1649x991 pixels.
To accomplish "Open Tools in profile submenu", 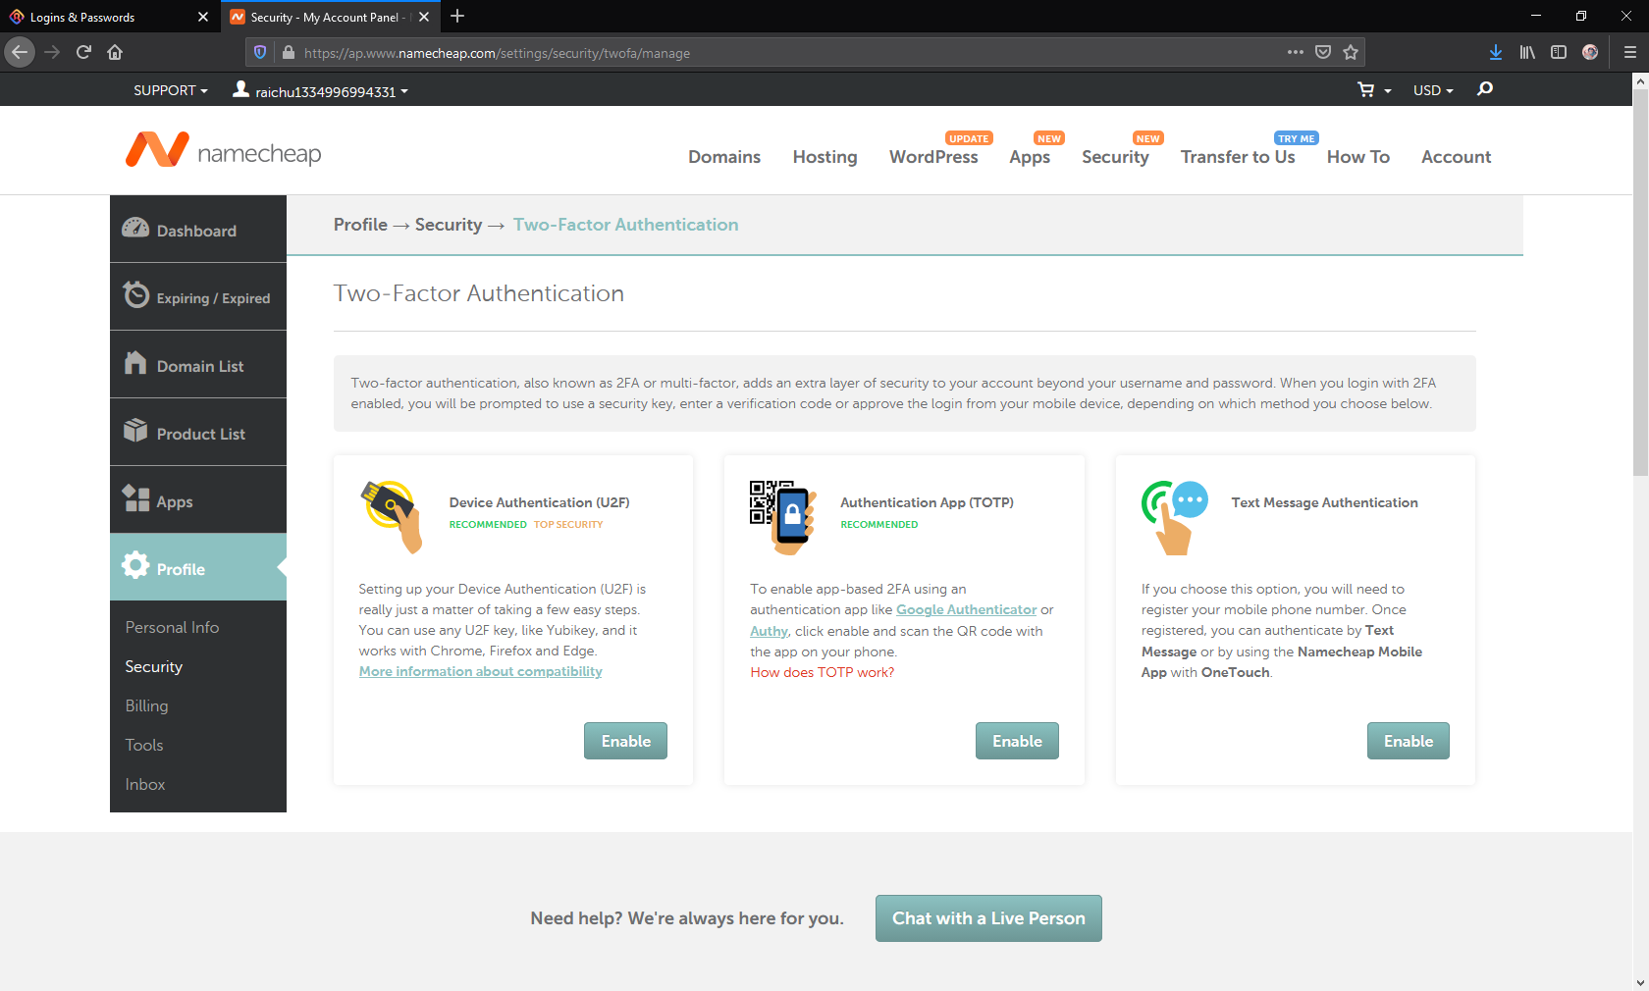I will [144, 745].
